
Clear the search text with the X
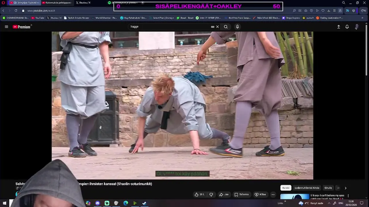(x=218, y=27)
